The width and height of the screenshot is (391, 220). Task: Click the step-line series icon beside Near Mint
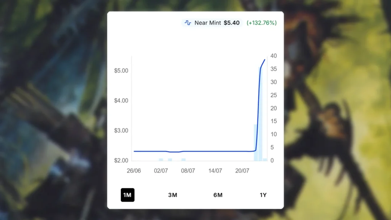[x=187, y=23]
